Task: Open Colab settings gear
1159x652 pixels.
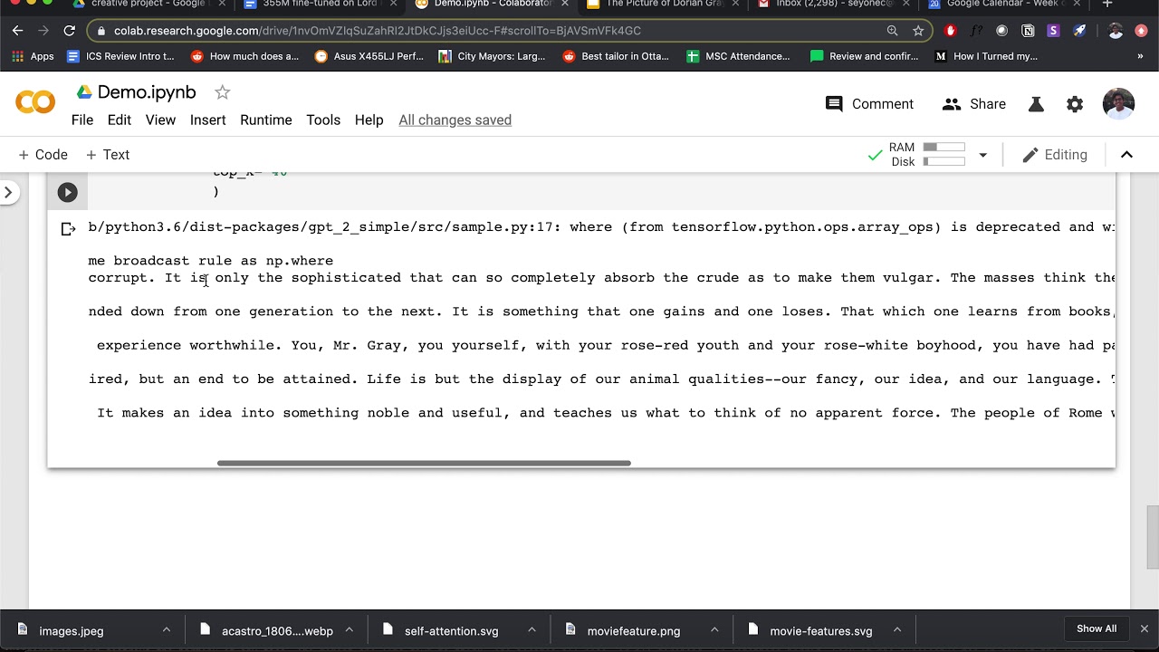Action: click(x=1075, y=104)
